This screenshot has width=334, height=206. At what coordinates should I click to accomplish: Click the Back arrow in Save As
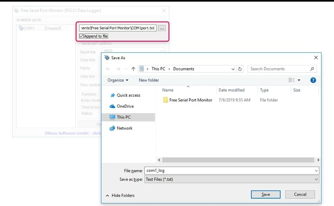coord(108,69)
